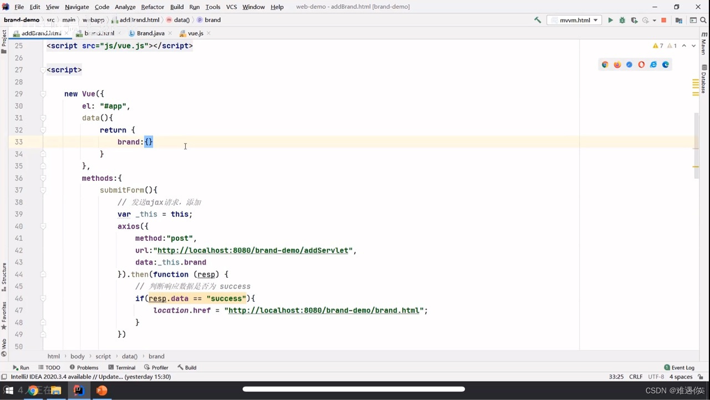Click 4 spaces indent setting

(x=681, y=377)
